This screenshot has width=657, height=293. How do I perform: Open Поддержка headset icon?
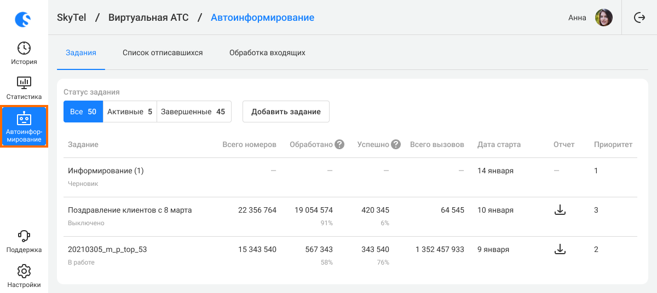24,236
